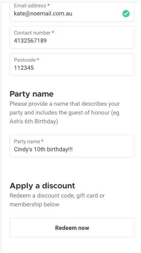Image resolution: width=141 pixels, height=253 pixels.
Task: Focus the Postcode input field
Action: [x=72, y=65]
